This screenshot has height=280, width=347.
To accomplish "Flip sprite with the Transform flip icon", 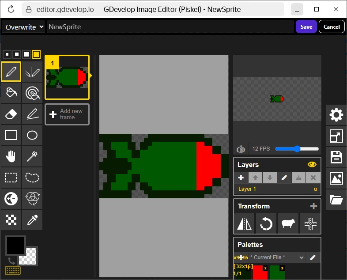I will [x=244, y=223].
